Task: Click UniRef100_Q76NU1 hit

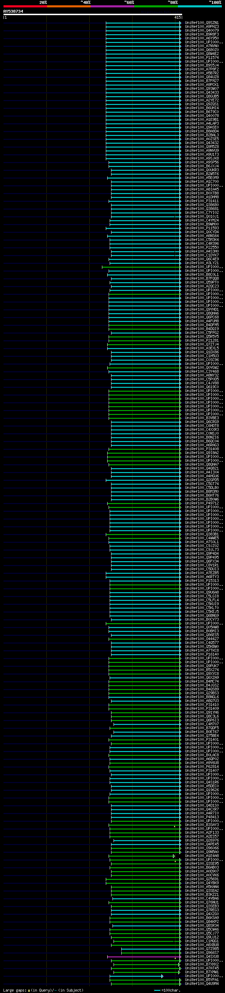Action: coord(201,902)
